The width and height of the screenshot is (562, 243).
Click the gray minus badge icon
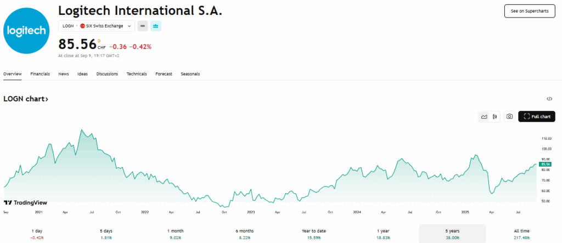tap(143, 26)
